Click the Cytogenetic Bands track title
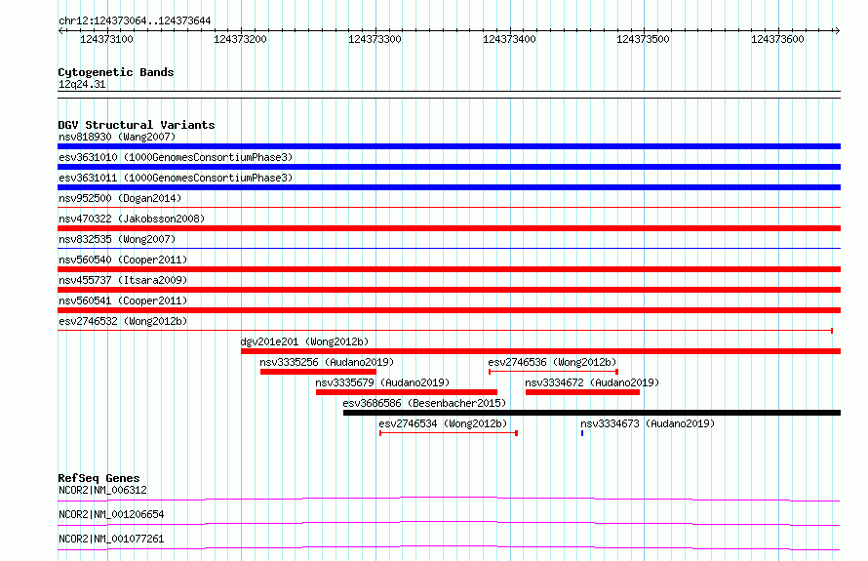Viewport: 868px width, 561px height. click(x=116, y=72)
